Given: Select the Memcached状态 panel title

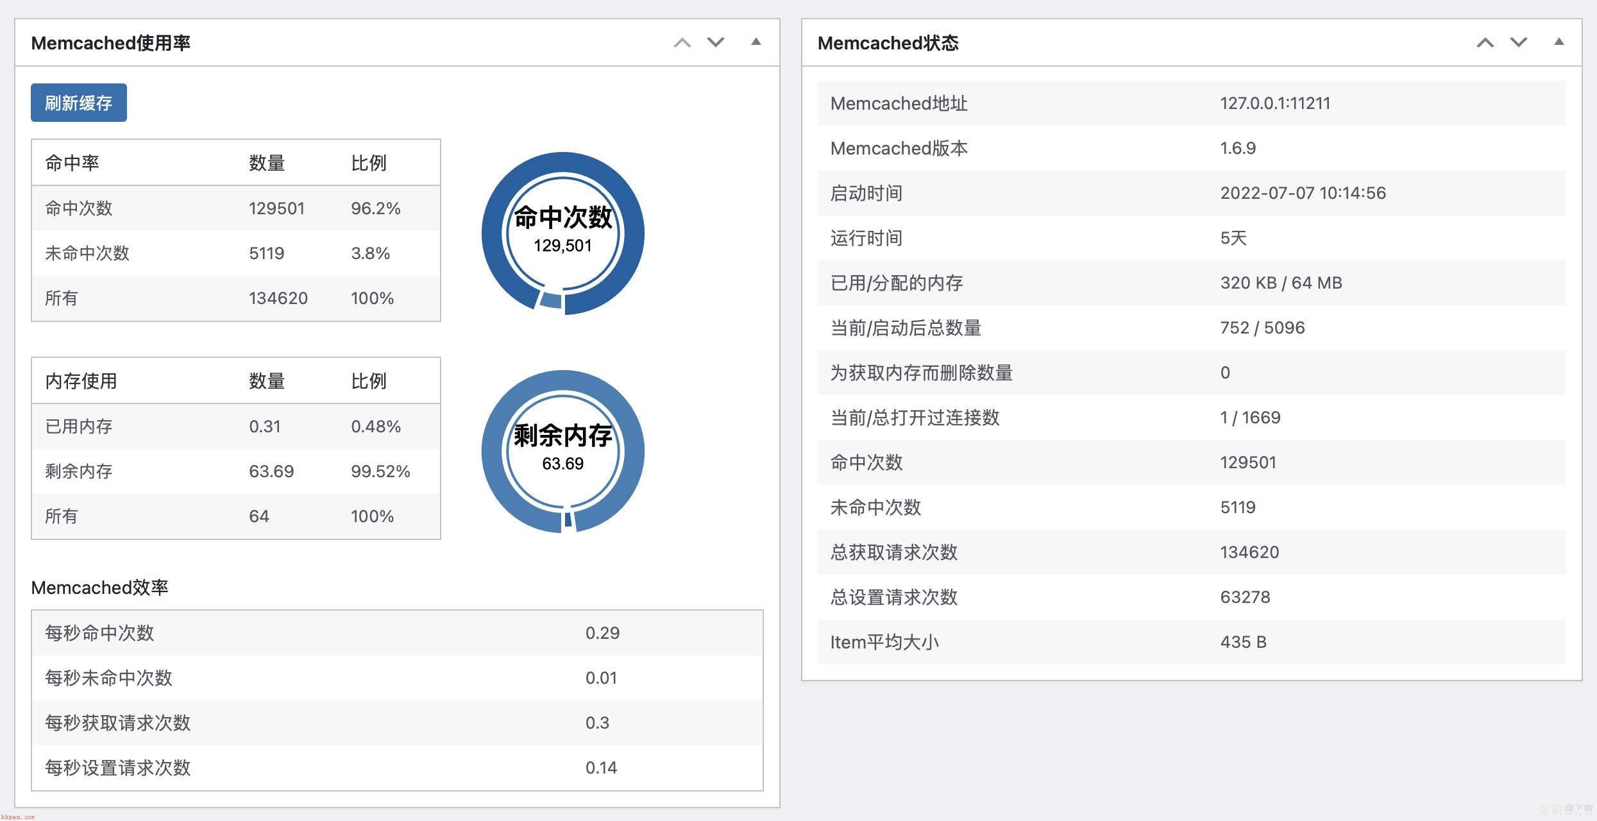Looking at the screenshot, I should [x=888, y=43].
